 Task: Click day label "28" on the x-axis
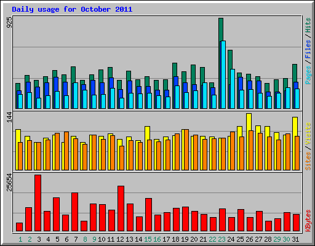coord(268,239)
